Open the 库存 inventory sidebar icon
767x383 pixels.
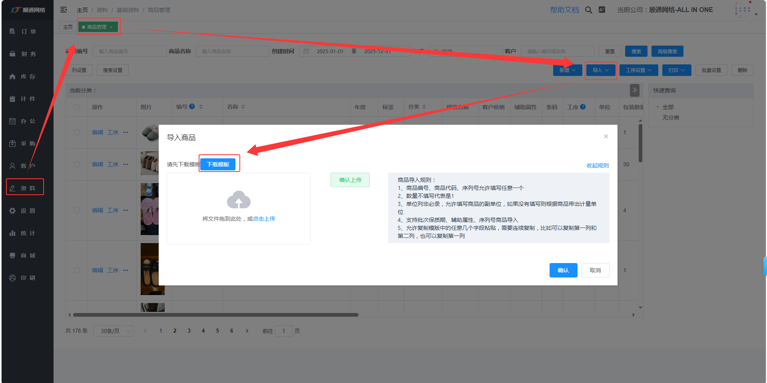pyautogui.click(x=12, y=76)
